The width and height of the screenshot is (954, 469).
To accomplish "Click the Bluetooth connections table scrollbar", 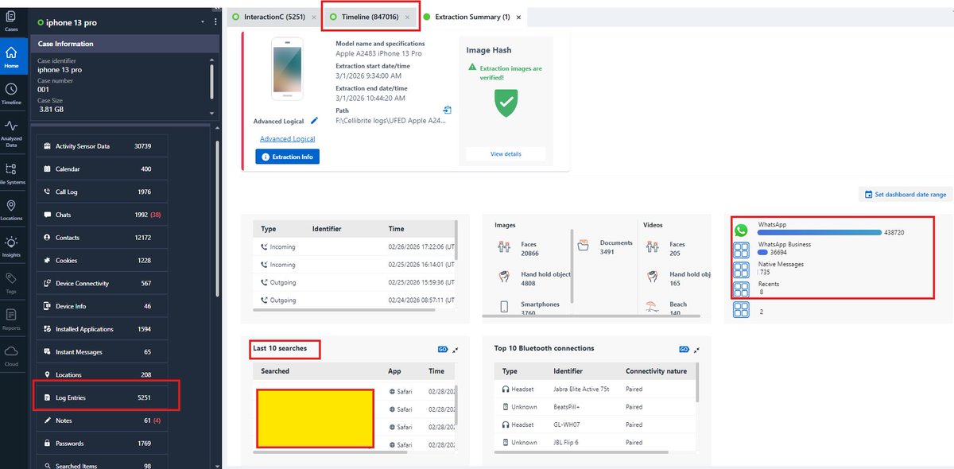I will pos(697,384).
